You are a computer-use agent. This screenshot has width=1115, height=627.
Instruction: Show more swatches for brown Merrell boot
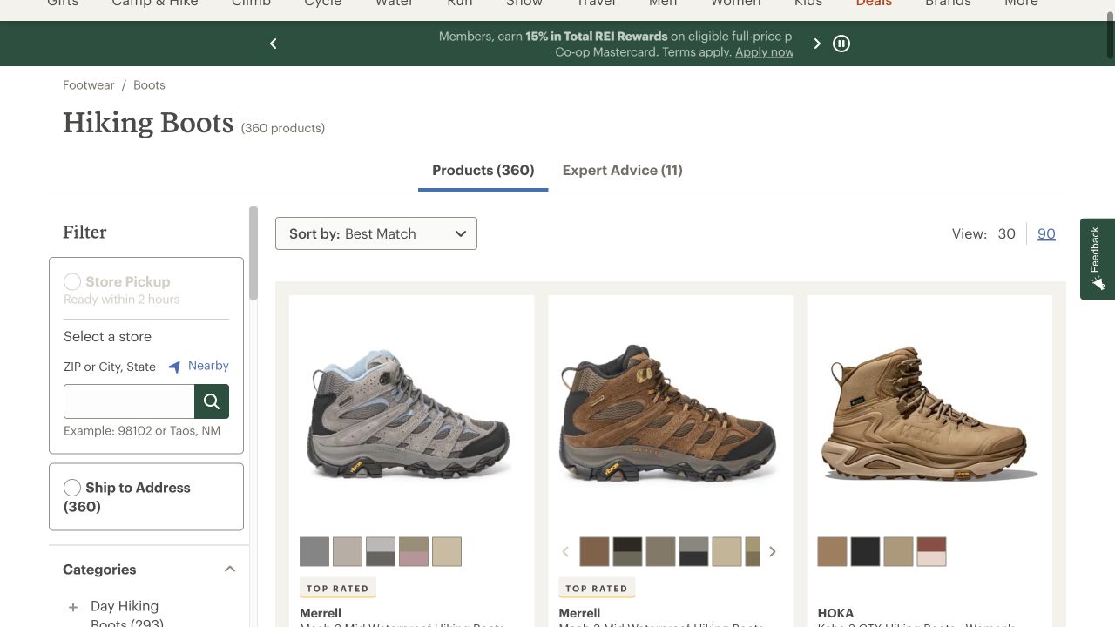[772, 551]
